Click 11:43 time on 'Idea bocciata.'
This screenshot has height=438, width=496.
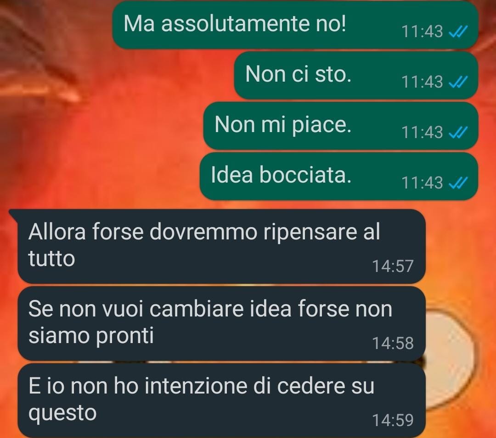422,183
